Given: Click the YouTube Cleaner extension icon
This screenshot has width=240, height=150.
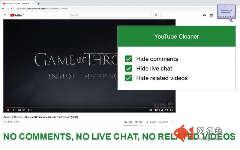Looking at the screenshot, I should [x=226, y=13].
